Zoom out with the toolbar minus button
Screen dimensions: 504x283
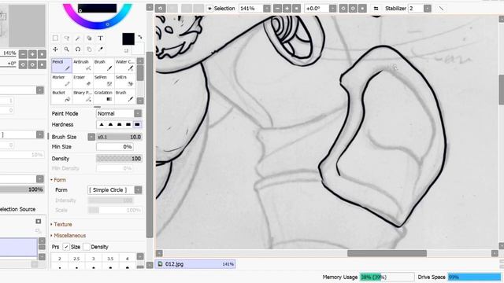277,9
